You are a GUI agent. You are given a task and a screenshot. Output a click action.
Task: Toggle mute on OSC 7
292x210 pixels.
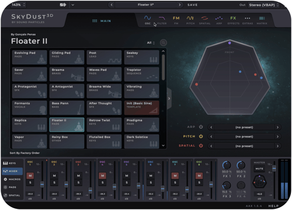click(175, 176)
